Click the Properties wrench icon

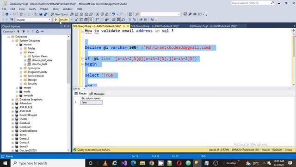click(x=190, y=14)
